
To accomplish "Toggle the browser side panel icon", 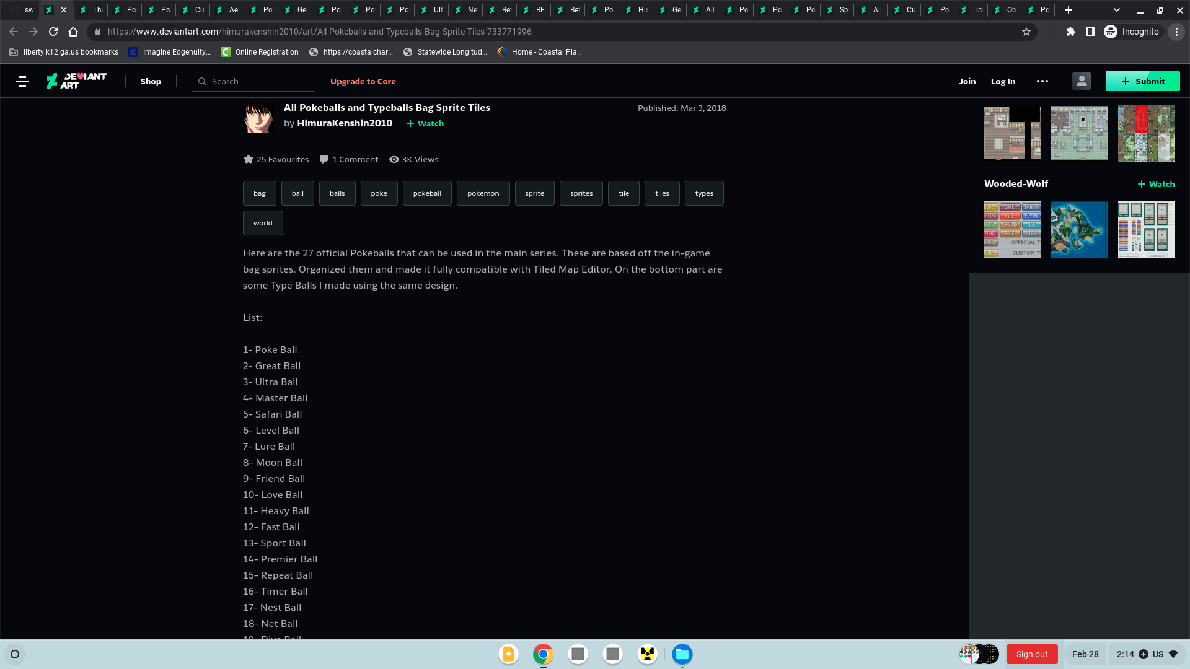I will point(1090,32).
